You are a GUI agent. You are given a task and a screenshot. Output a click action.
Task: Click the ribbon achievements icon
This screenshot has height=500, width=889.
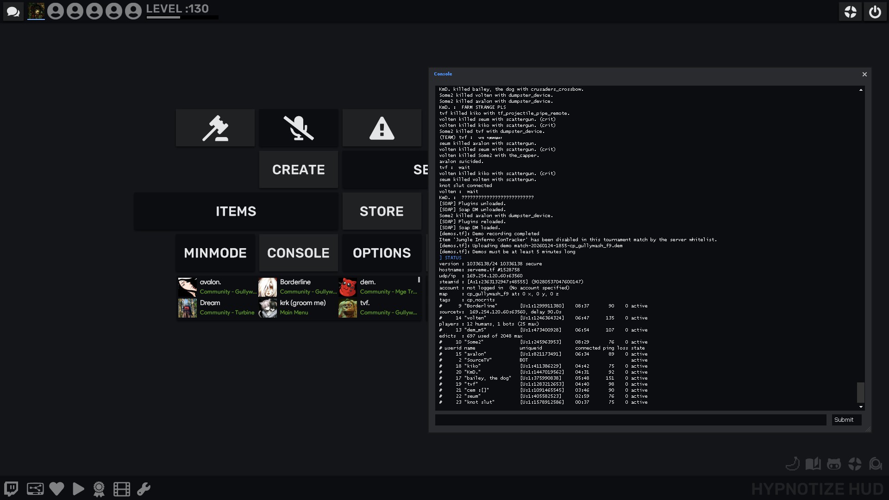coord(99,489)
